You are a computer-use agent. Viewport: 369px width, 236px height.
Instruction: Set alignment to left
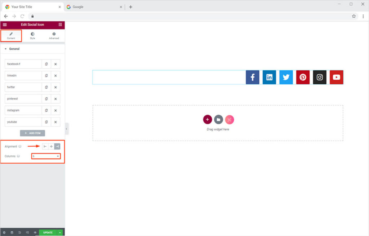click(x=45, y=146)
